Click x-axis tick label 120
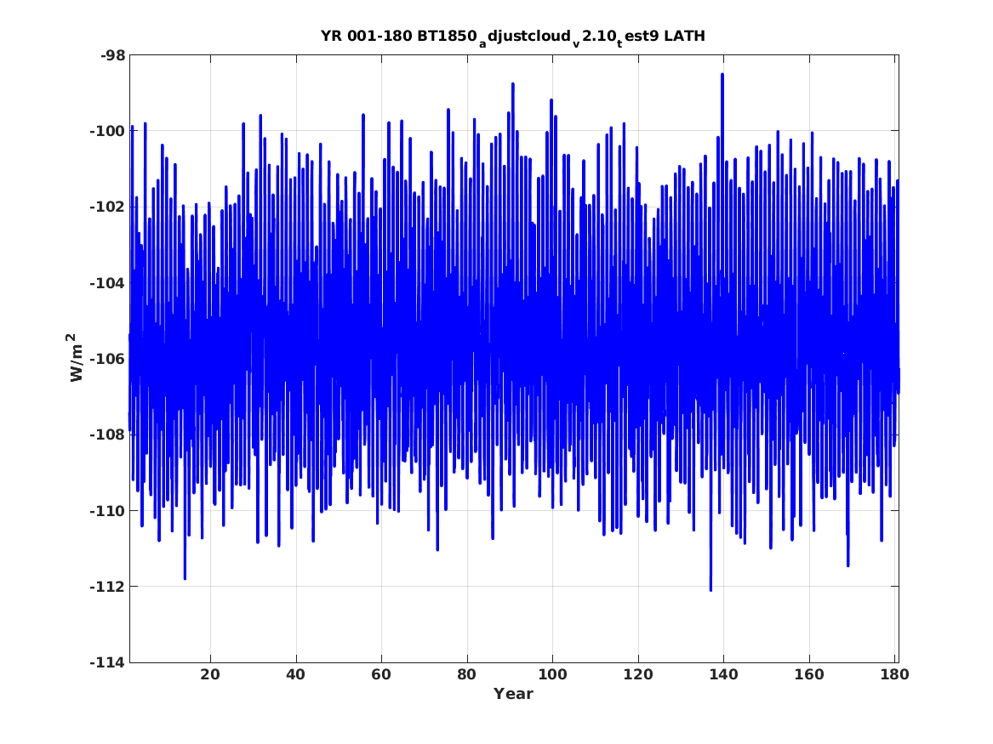993x744 pixels. [637, 674]
